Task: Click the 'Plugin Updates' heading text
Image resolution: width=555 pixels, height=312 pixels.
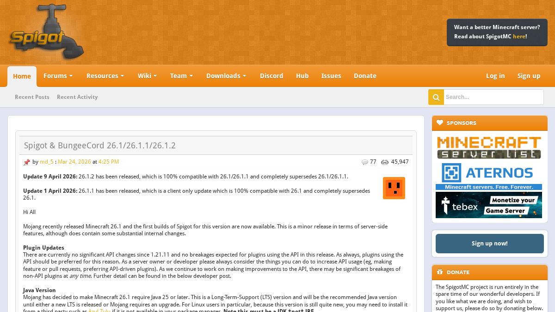Action: [43, 248]
